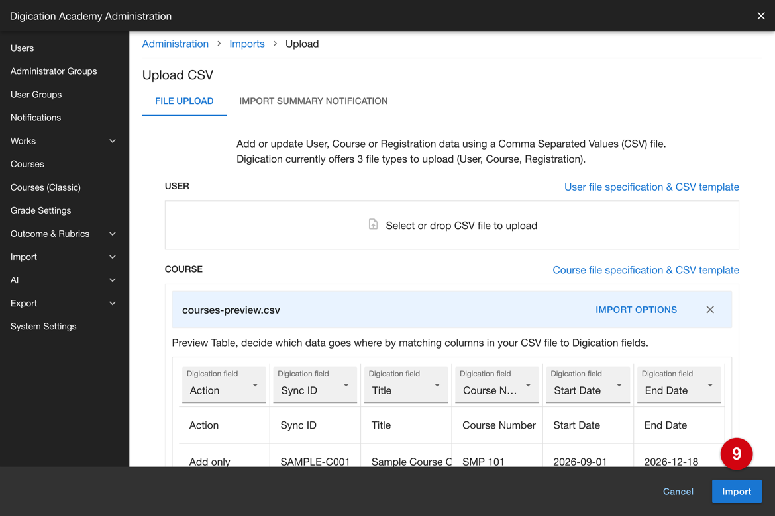Open the Start Date field dropdown

pos(588,384)
